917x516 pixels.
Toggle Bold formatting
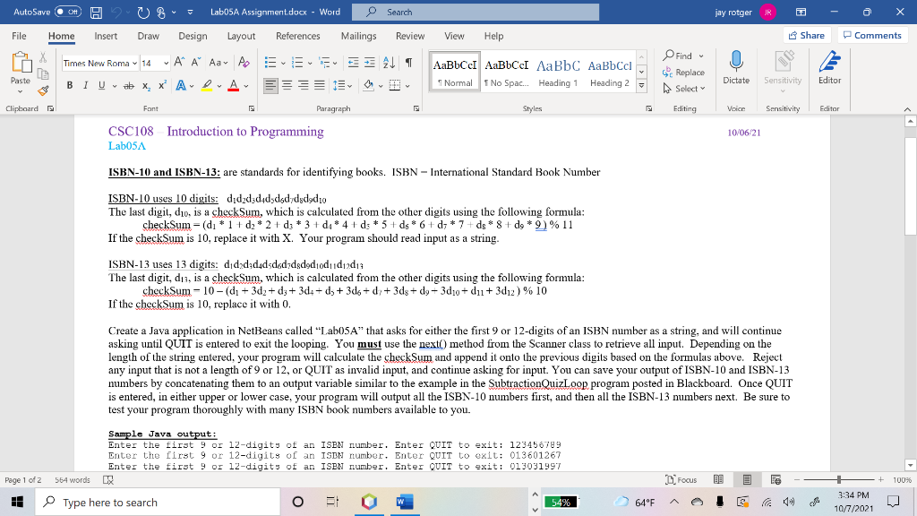click(x=70, y=85)
